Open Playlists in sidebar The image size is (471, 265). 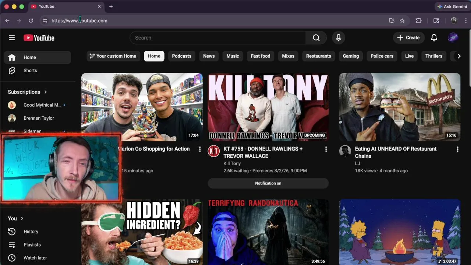38,245
